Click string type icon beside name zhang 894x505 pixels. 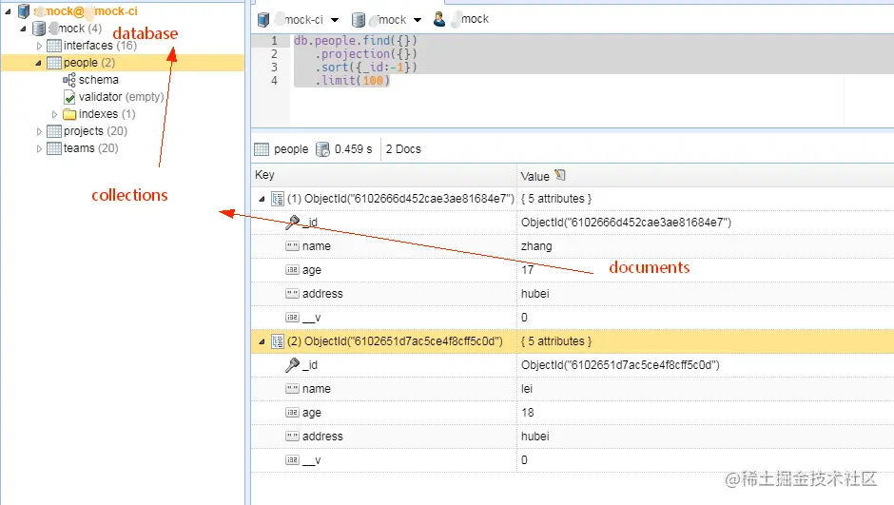pyautogui.click(x=293, y=246)
